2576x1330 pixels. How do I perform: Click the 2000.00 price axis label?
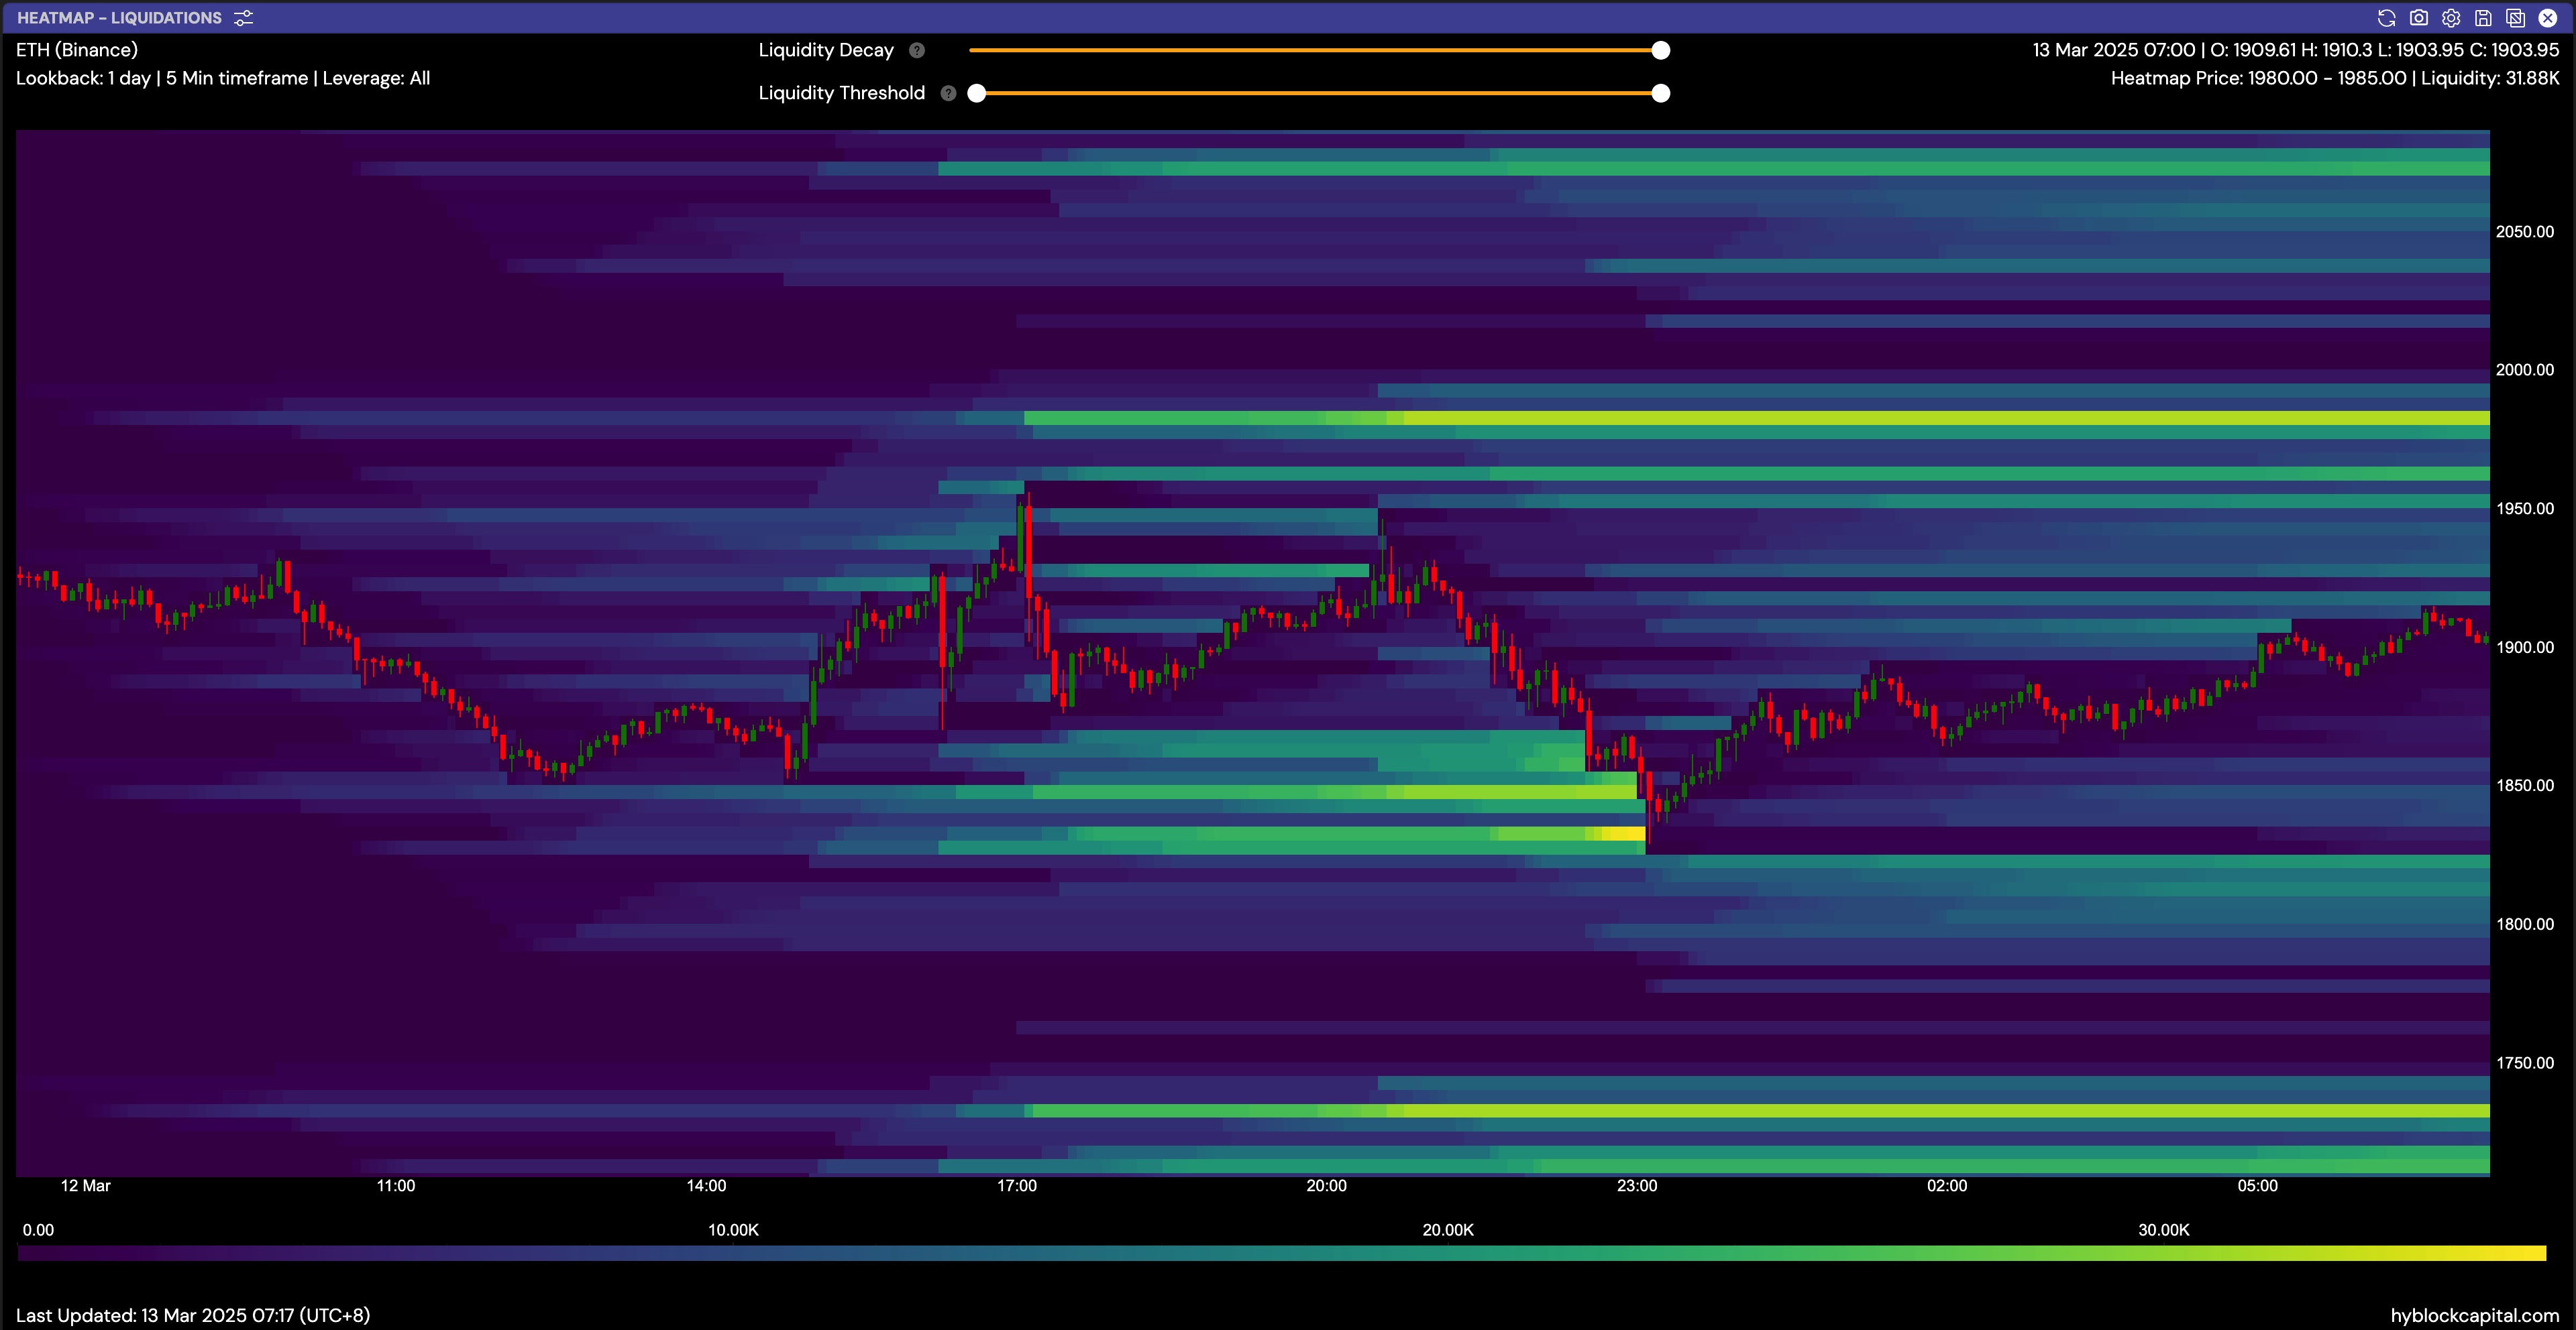[x=2524, y=370]
